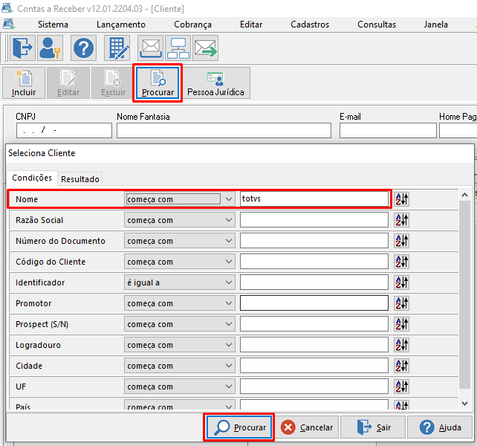
Task: Click the envelope inbox toolbar icon
Action: click(x=151, y=48)
